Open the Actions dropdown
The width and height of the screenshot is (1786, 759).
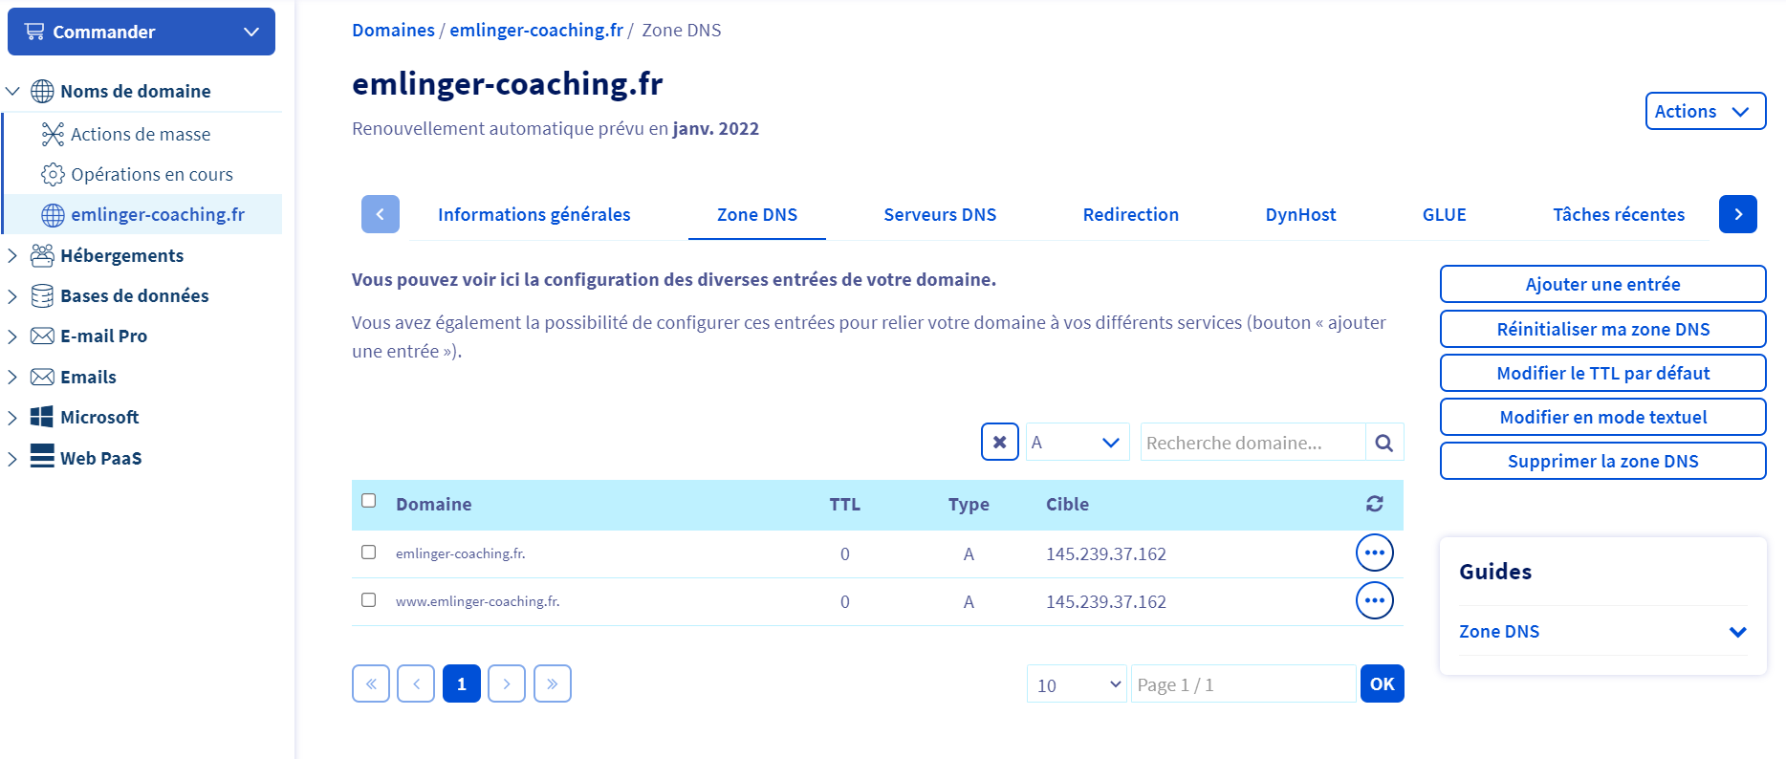(1704, 111)
